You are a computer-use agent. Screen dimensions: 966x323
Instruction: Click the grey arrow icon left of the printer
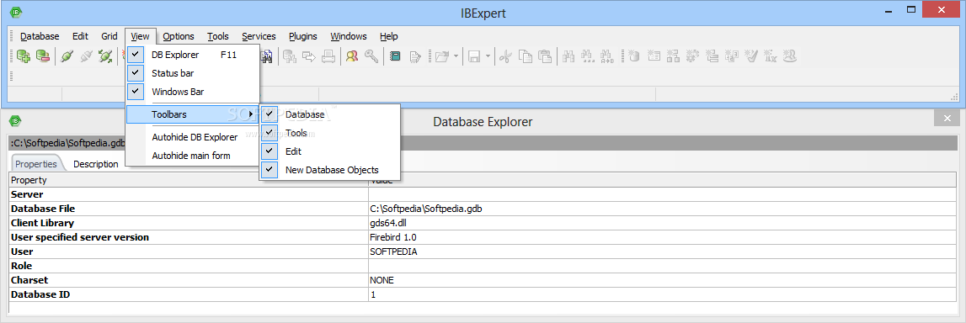click(x=309, y=56)
